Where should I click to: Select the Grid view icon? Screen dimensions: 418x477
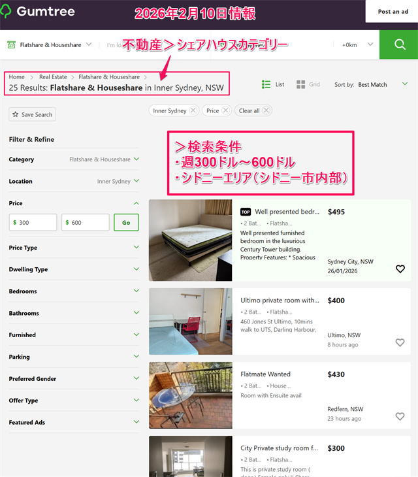click(300, 84)
